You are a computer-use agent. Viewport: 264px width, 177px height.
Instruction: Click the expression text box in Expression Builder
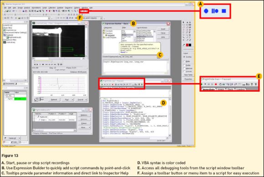[x=136, y=67]
